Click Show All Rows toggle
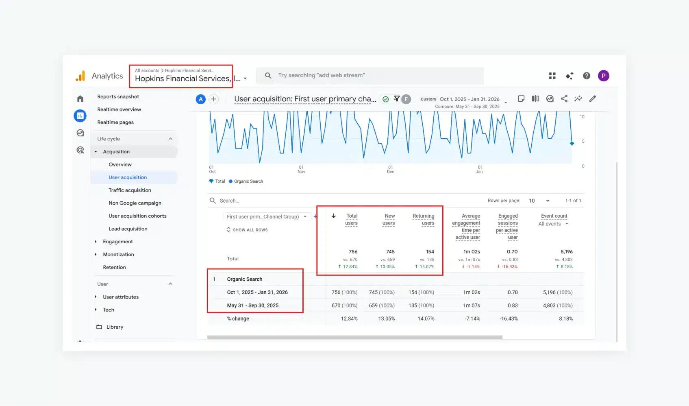689x406 pixels. (x=247, y=230)
